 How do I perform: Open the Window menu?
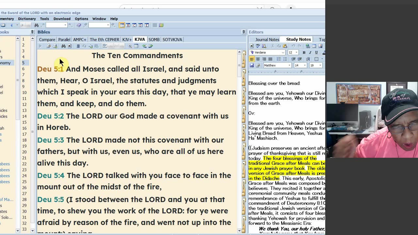(99, 19)
